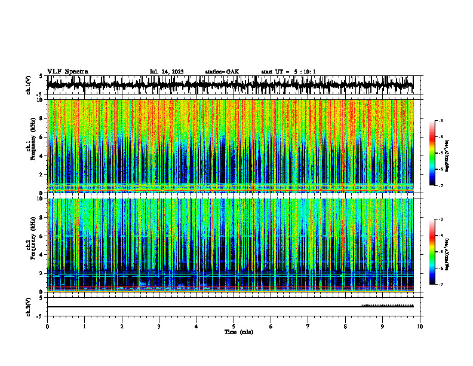
Task: Click the start UT time label
Action: click(288, 72)
